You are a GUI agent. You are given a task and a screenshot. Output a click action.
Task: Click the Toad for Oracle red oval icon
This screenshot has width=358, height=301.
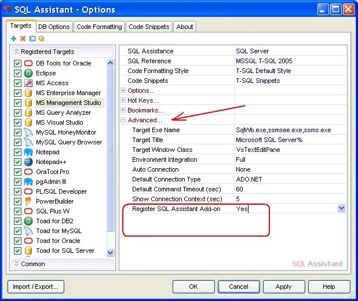pos(28,241)
